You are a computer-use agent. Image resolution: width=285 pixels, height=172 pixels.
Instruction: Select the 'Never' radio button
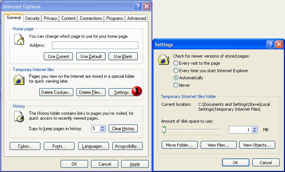click(x=176, y=85)
